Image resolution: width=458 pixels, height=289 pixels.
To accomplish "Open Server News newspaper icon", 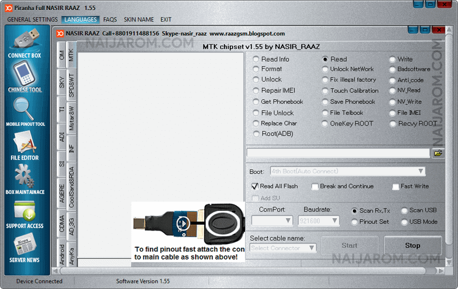I will (25, 244).
